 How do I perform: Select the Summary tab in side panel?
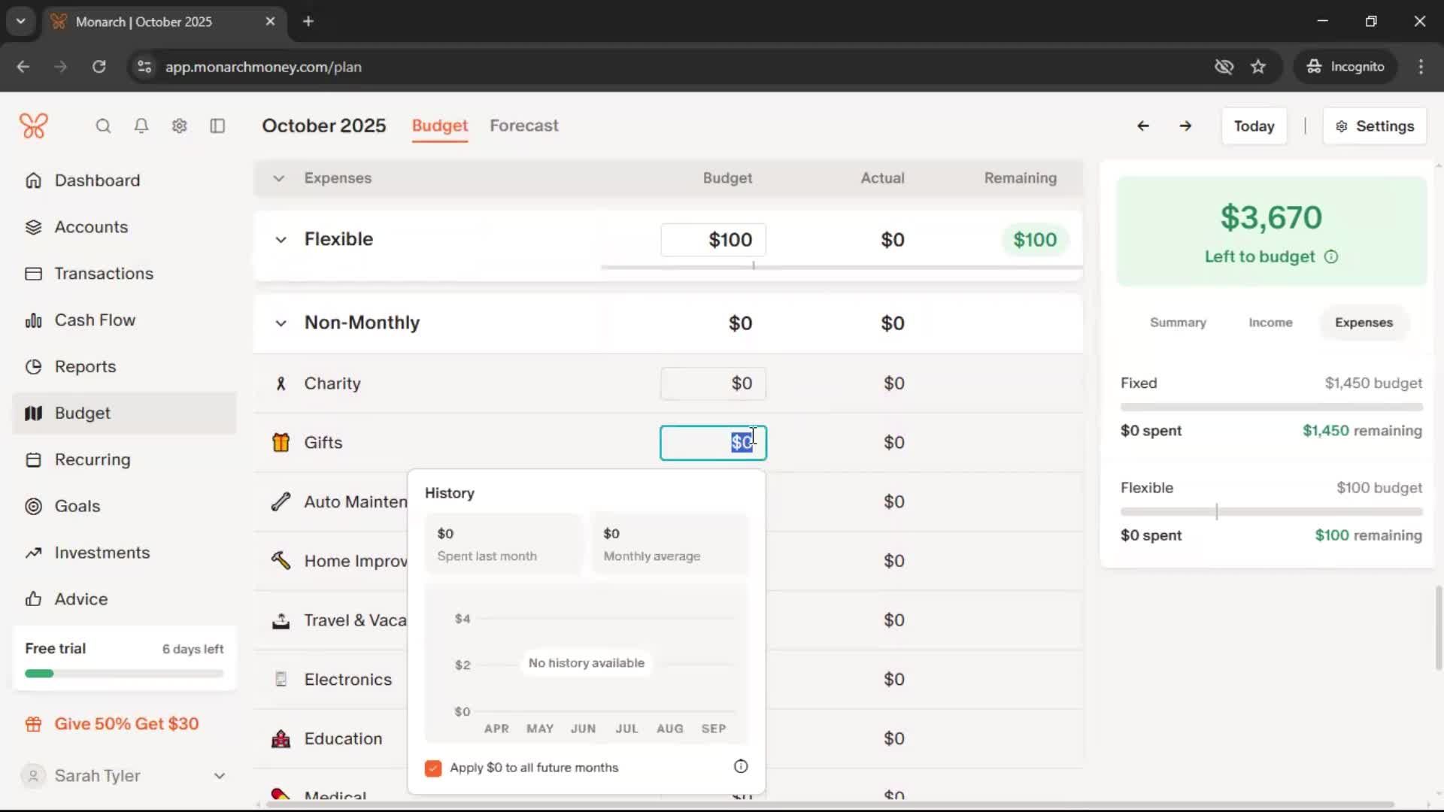(1178, 323)
